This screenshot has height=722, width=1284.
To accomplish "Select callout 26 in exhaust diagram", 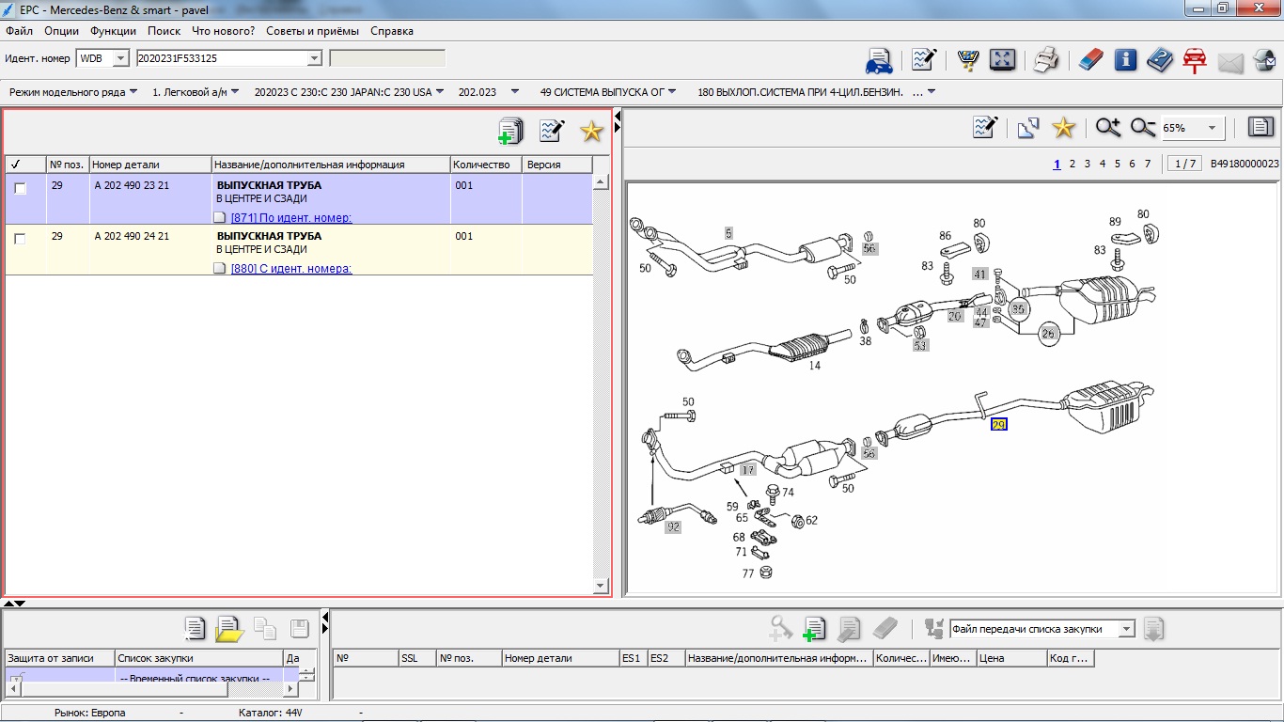I will pyautogui.click(x=1049, y=333).
